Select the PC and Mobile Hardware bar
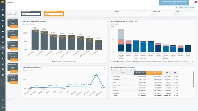198x111 pixels. pyautogui.click(x=188, y=48)
